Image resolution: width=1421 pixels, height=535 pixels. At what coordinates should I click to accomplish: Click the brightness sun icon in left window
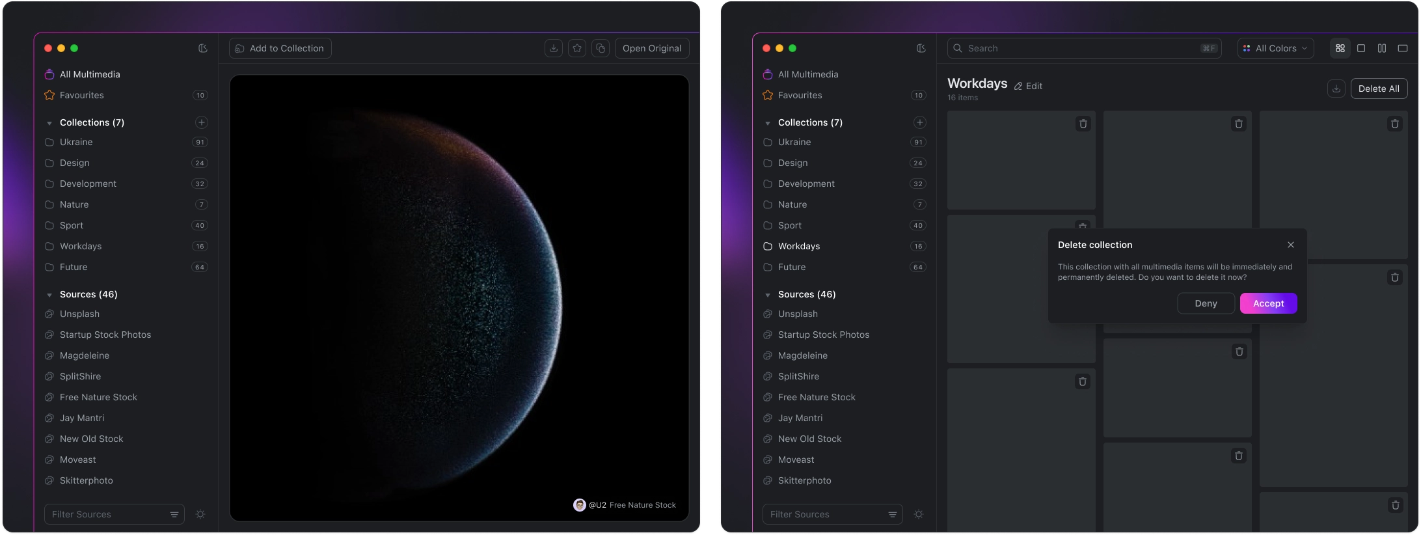(200, 514)
